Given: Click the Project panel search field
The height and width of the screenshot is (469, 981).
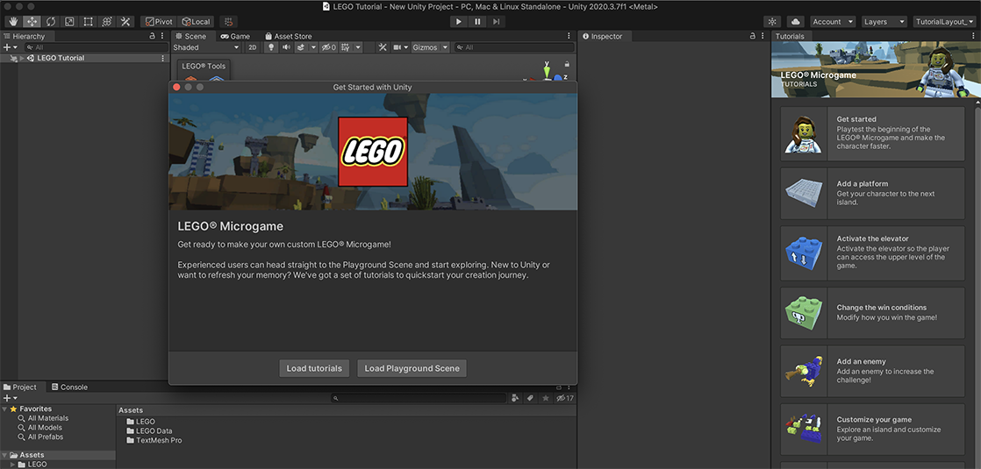Looking at the screenshot, I should coord(421,398).
